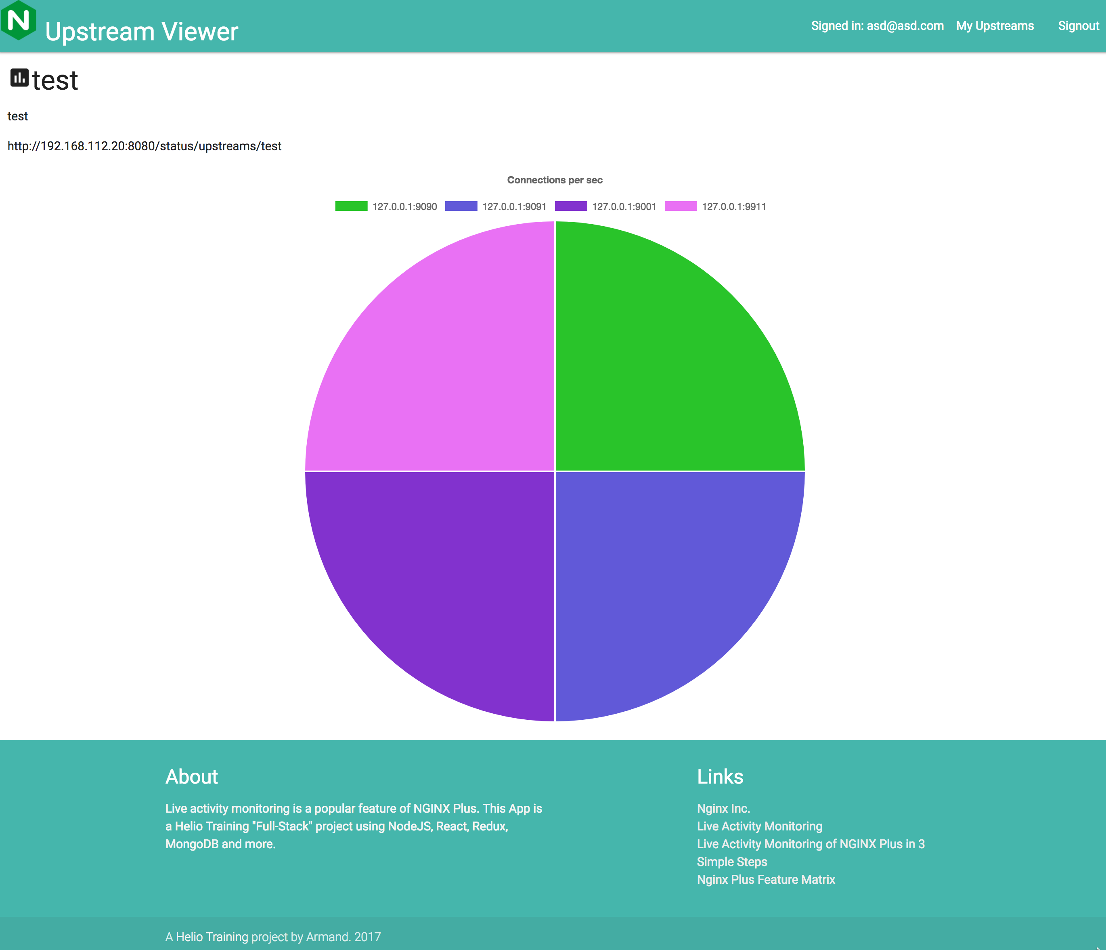This screenshot has width=1106, height=950.
Task: Open the Nginx Plus Feature Matrix link
Action: [x=765, y=879]
